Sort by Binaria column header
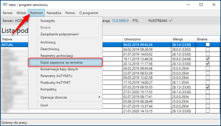The image size is (221, 126). (208, 39)
